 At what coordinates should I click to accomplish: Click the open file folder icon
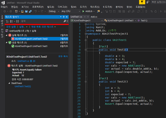point(22,11)
